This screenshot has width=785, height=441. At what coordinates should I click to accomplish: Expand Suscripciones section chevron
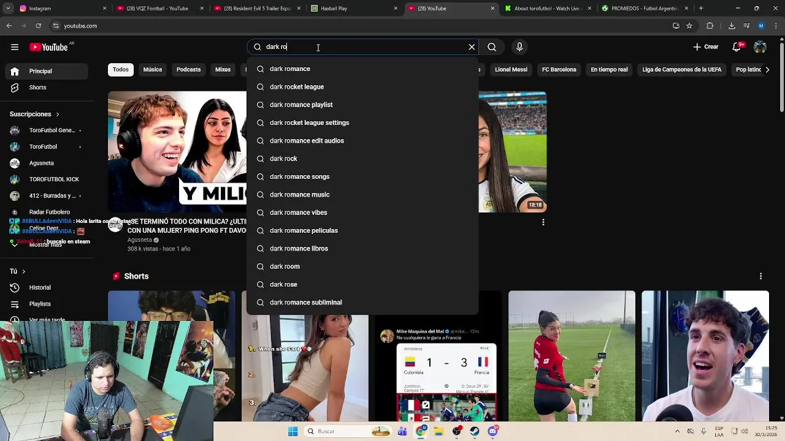58,115
